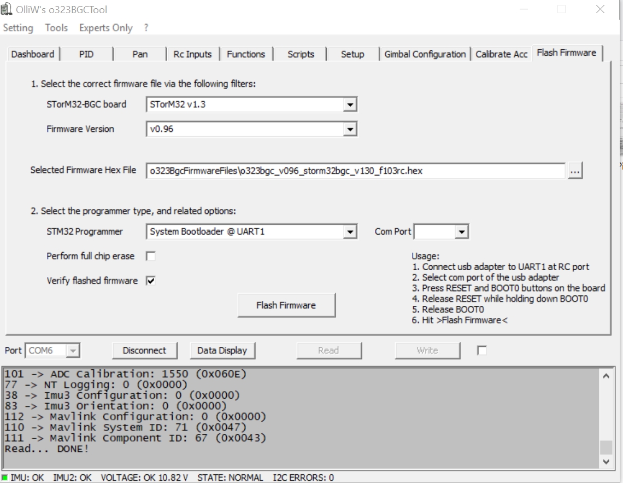Open the Experts Only menu
Viewport: 623px width, 483px height.
pyautogui.click(x=105, y=28)
